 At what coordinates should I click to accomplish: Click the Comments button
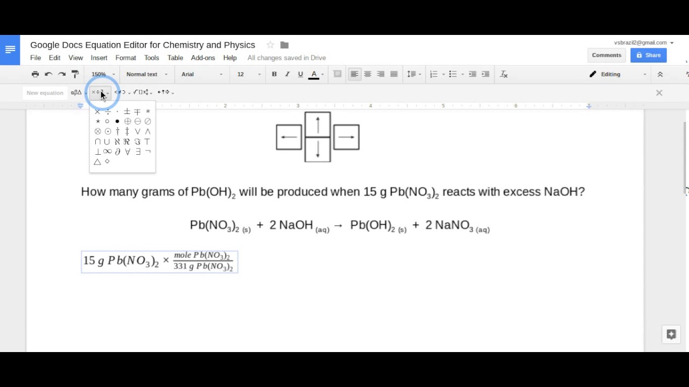point(607,55)
